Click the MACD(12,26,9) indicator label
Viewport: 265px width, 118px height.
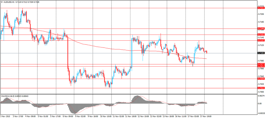pos(8,96)
